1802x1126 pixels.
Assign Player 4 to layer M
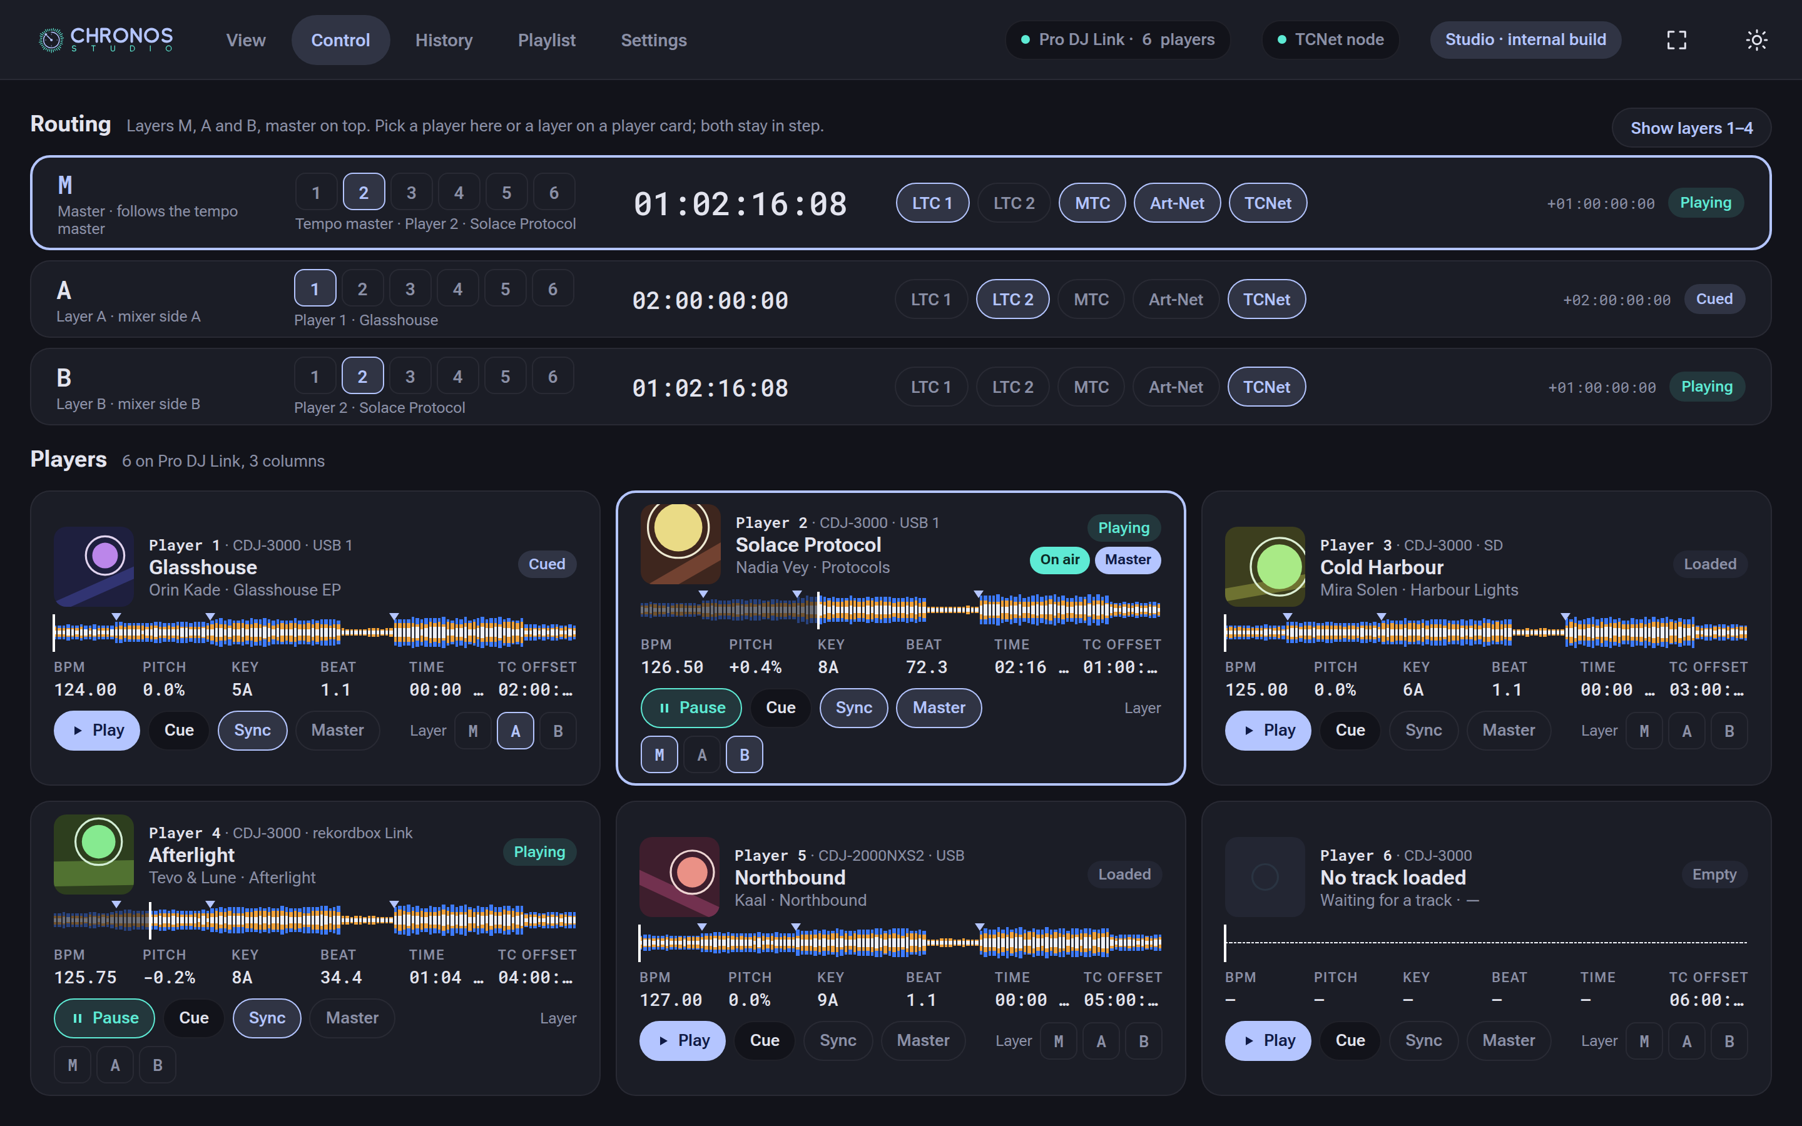click(x=72, y=1065)
